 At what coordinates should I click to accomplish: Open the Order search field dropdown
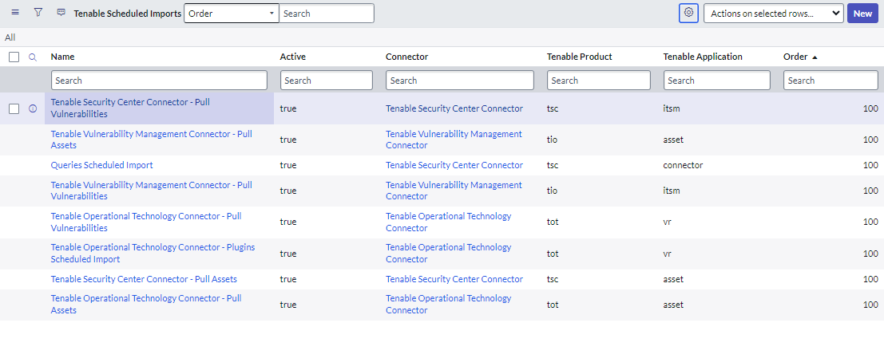[232, 14]
